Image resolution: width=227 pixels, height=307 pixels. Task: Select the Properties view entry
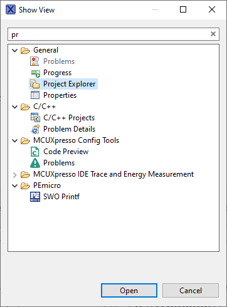pyautogui.click(x=60, y=95)
